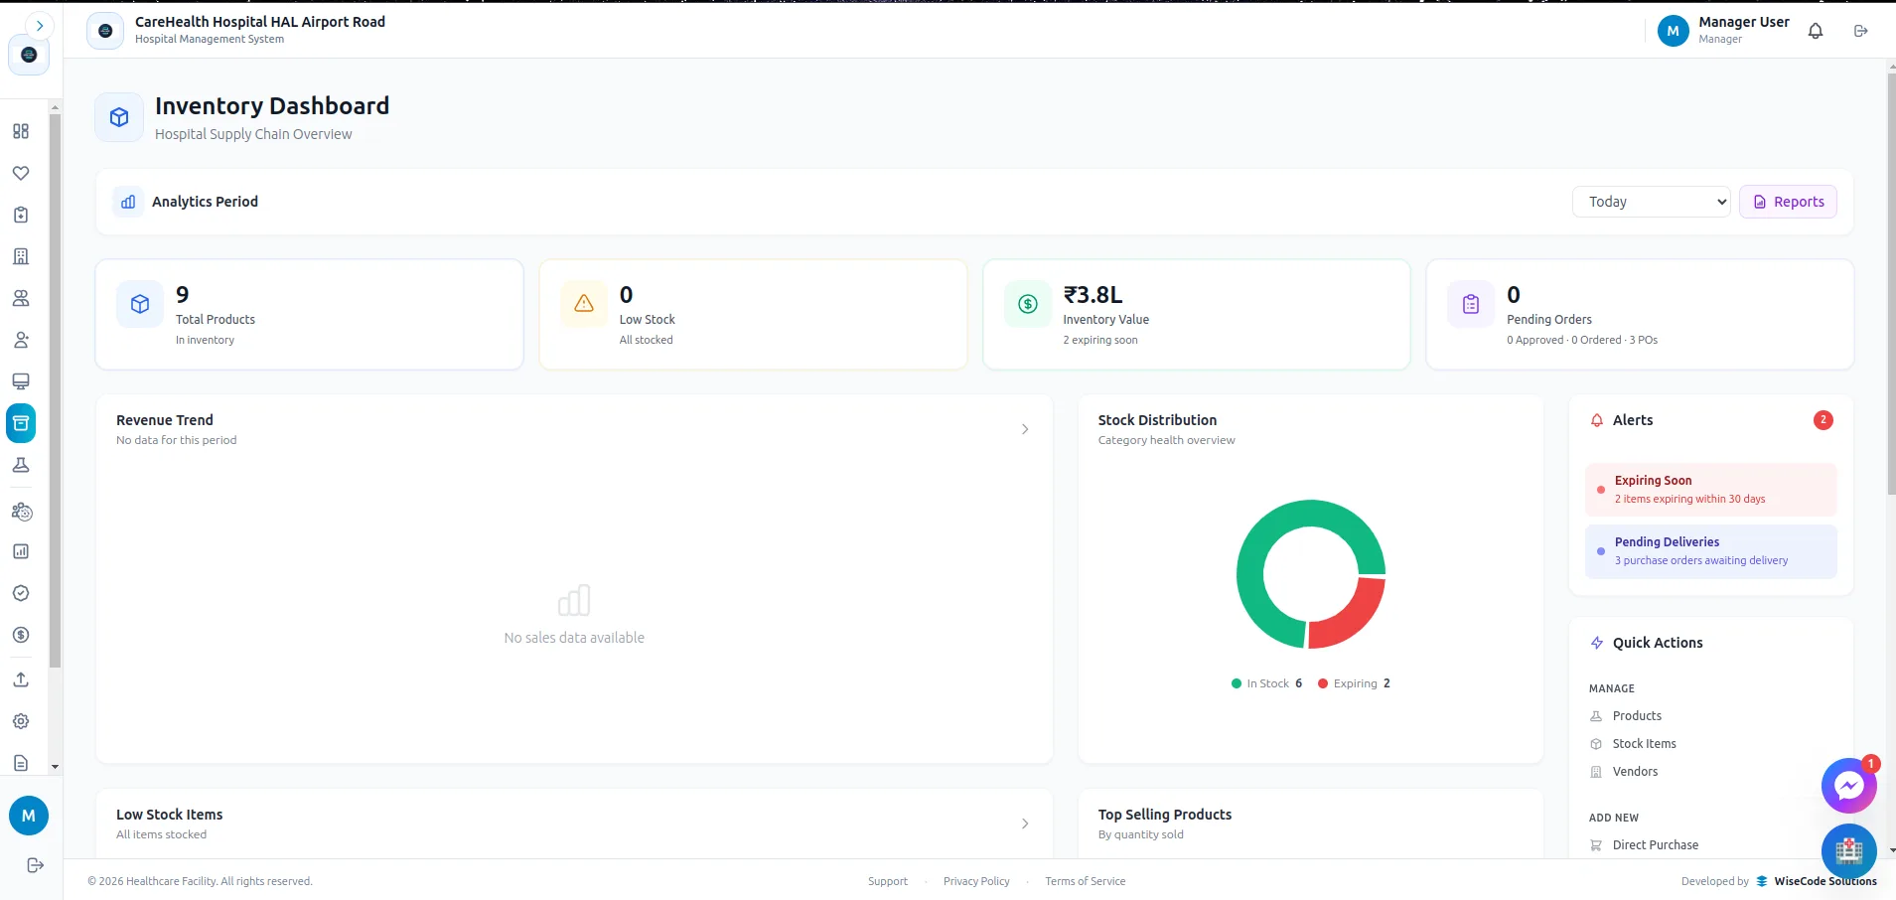Open the dollar coin icon in sidebar
1896x900 pixels.
21,635
